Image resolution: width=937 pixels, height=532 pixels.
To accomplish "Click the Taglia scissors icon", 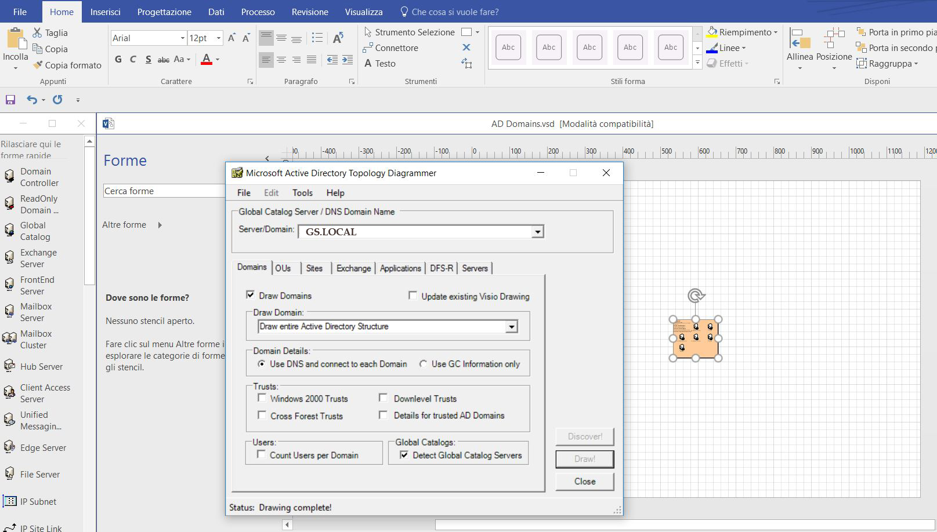I will pyautogui.click(x=38, y=32).
